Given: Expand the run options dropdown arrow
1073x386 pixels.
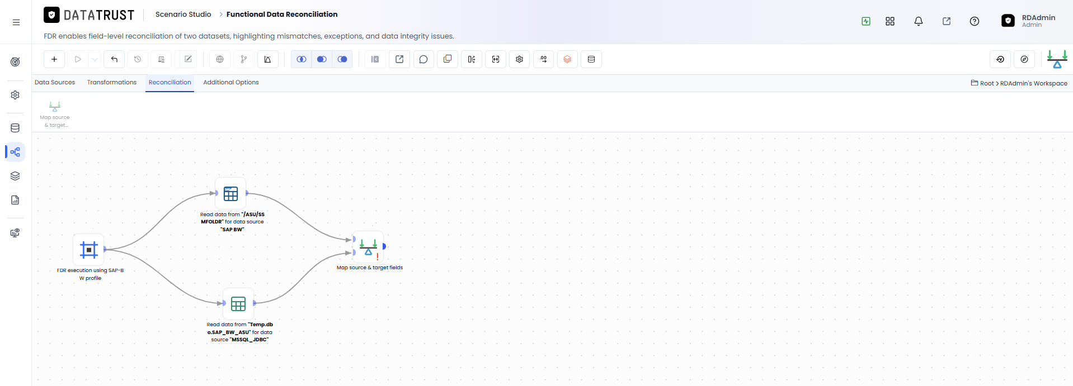Looking at the screenshot, I should (x=95, y=59).
